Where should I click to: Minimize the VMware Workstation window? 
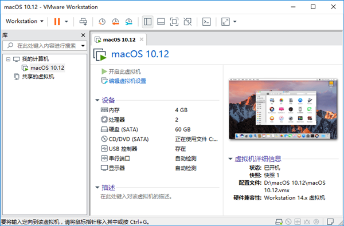click(293, 7)
